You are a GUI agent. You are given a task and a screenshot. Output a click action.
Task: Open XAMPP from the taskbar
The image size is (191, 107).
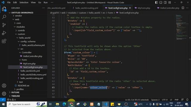pos(92,104)
